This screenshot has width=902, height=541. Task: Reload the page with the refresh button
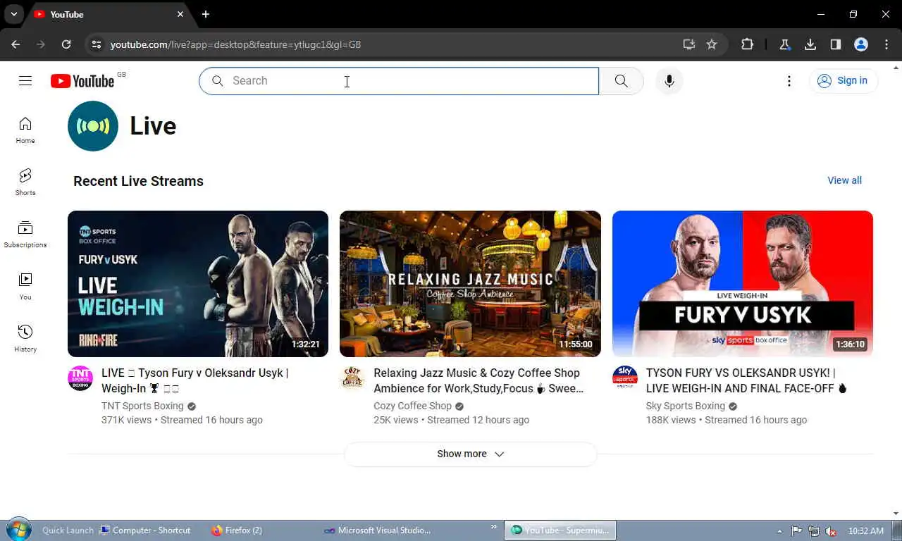coord(66,44)
